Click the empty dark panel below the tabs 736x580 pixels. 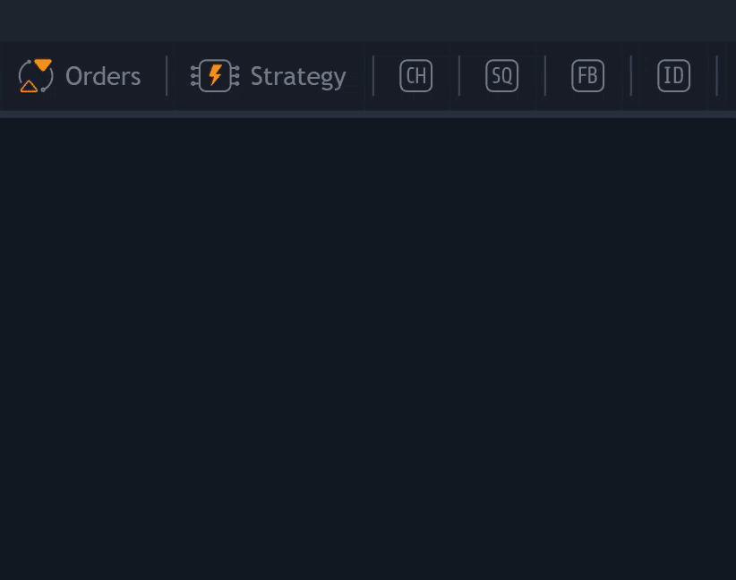(368, 349)
